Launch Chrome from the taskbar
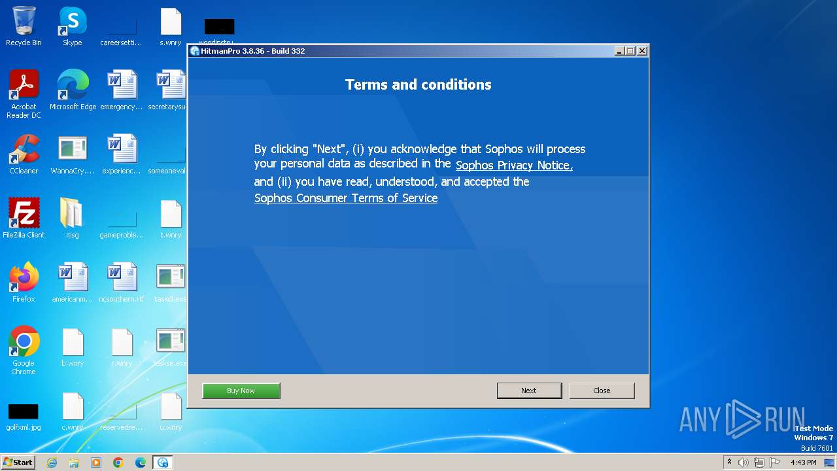The width and height of the screenshot is (837, 471). (x=118, y=462)
